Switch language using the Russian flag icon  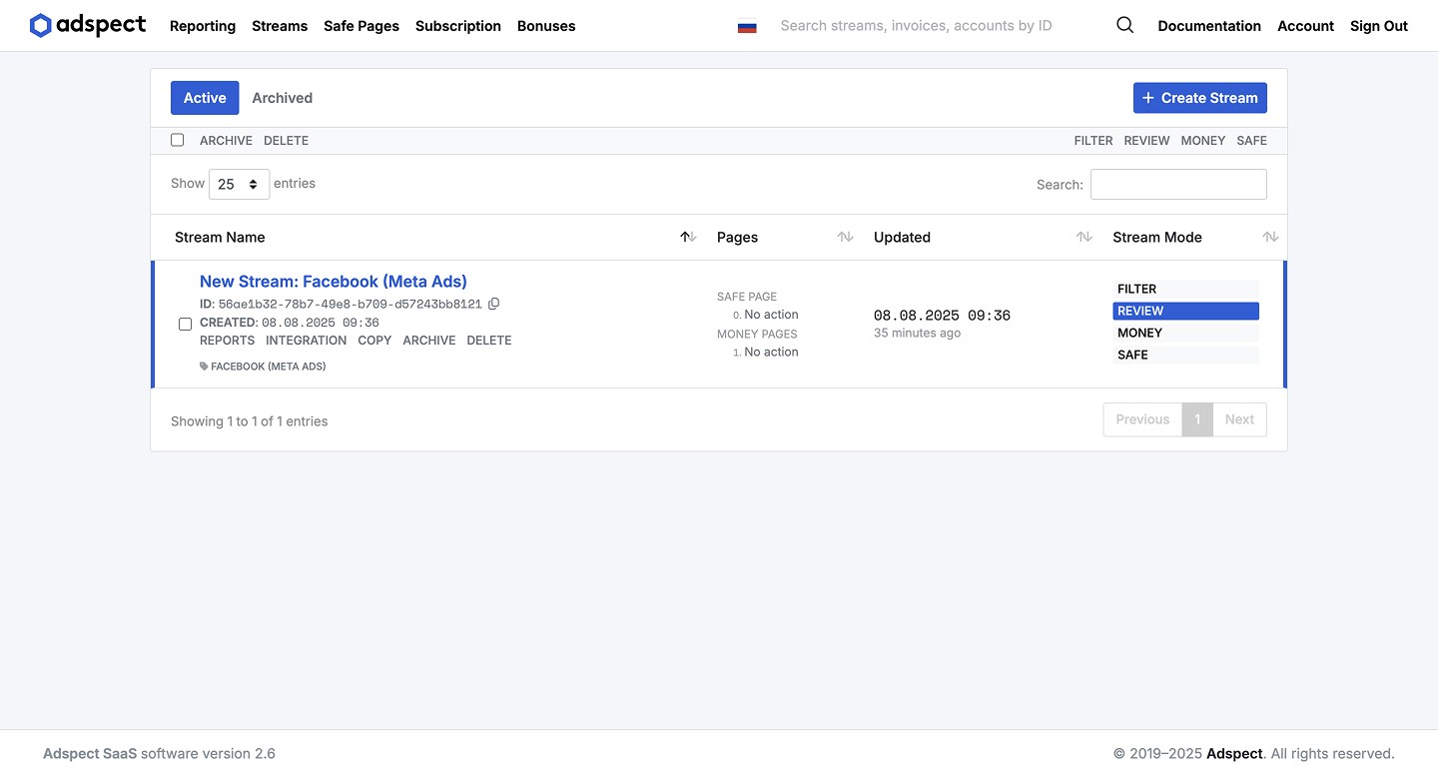(x=747, y=27)
